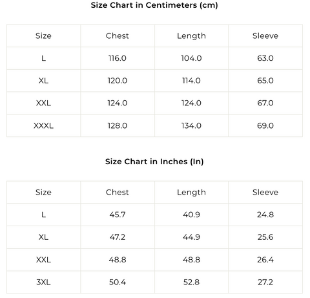
Task: Select the Chest header in centimeters table
Action: (118, 36)
